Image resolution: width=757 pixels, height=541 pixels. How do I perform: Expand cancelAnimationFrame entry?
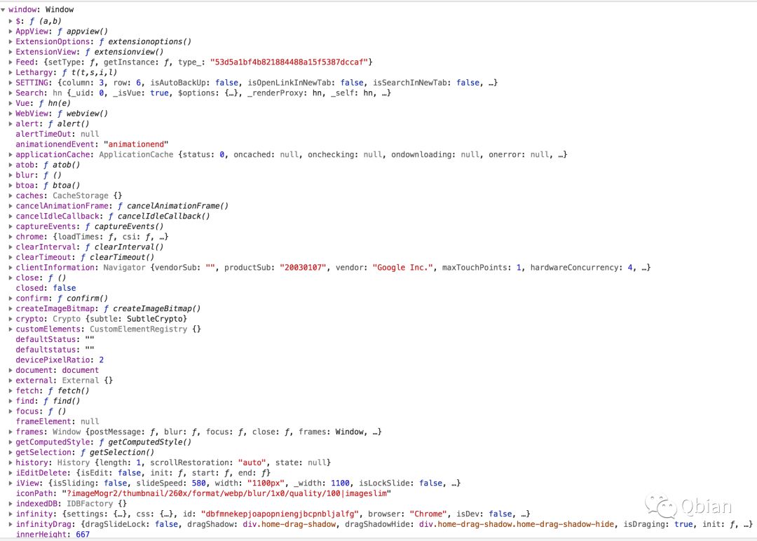click(x=10, y=206)
